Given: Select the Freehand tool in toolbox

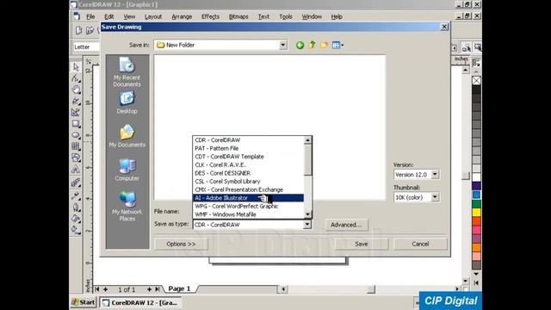Looking at the screenshot, I should (76, 102).
